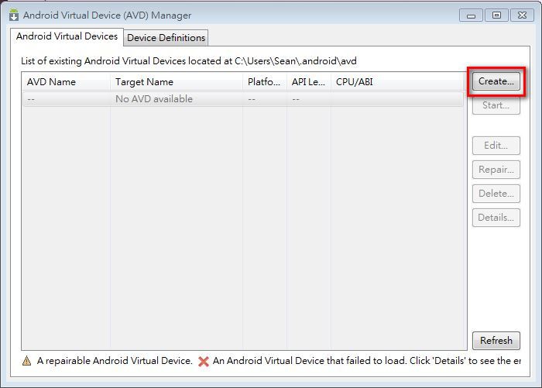Viewport: 542px width, 388px height.
Task: Click the Android AVD Manager title icon
Action: [13, 15]
